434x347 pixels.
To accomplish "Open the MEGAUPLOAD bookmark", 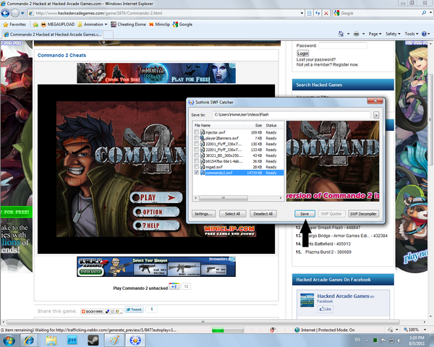I will (58, 25).
